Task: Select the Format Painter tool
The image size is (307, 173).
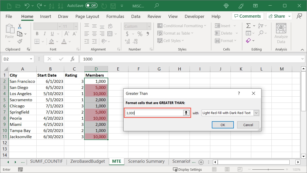Action: coord(20,41)
